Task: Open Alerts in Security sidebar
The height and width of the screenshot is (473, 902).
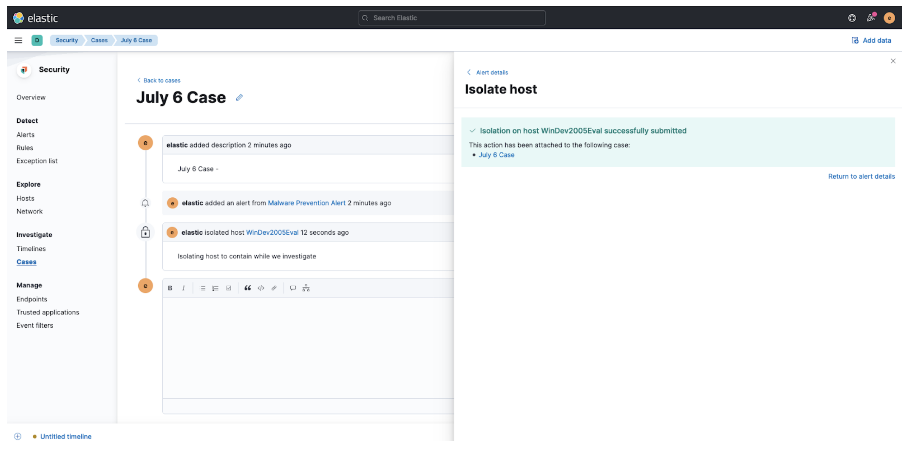Action: coord(26,135)
